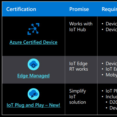Open the Edge Managed link
The image size is (117, 117).
pyautogui.click(x=33, y=76)
